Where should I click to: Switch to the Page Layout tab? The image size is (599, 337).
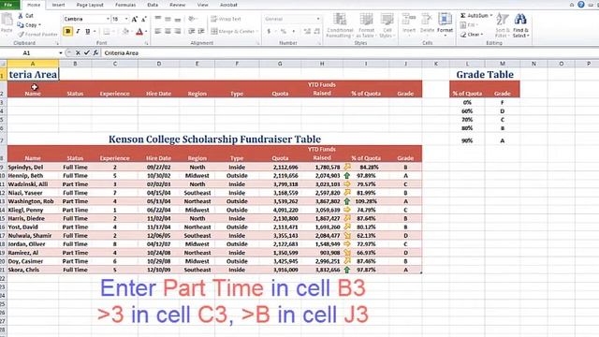[x=90, y=5]
